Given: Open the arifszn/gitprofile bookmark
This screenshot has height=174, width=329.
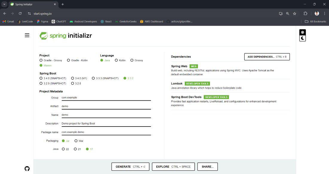Looking at the screenshot, I should pyautogui.click(x=180, y=21).
